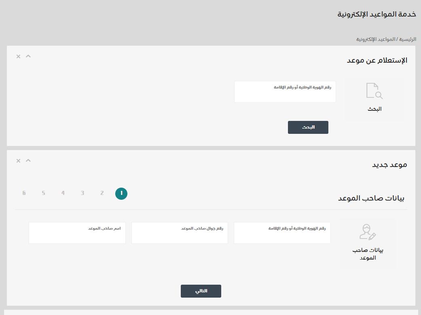421x315 pixels.
Task: Click the اسم صاحب الموعد field
Action: [77, 233]
